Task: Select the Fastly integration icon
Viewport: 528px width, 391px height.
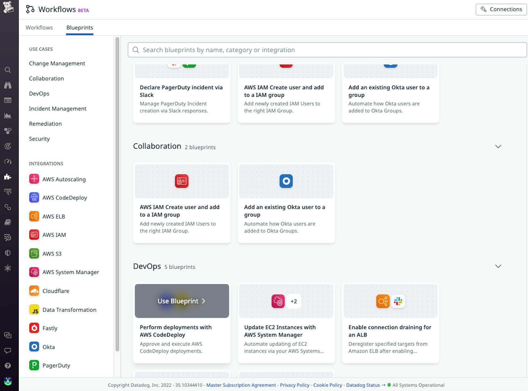Action: [x=34, y=328]
